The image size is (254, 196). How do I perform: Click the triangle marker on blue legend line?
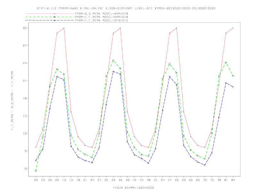tap(55, 20)
